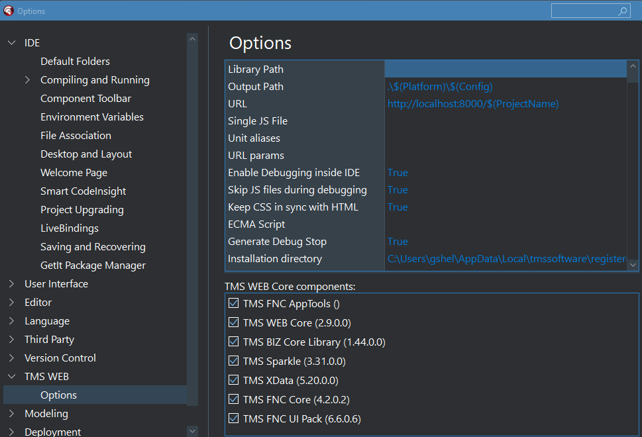642x437 pixels.
Task: Click the Library Path value field
Action: (506, 69)
